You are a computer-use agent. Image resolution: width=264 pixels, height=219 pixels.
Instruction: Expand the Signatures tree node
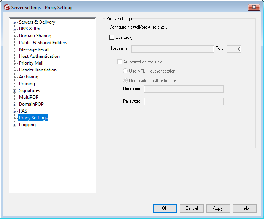[15, 91]
